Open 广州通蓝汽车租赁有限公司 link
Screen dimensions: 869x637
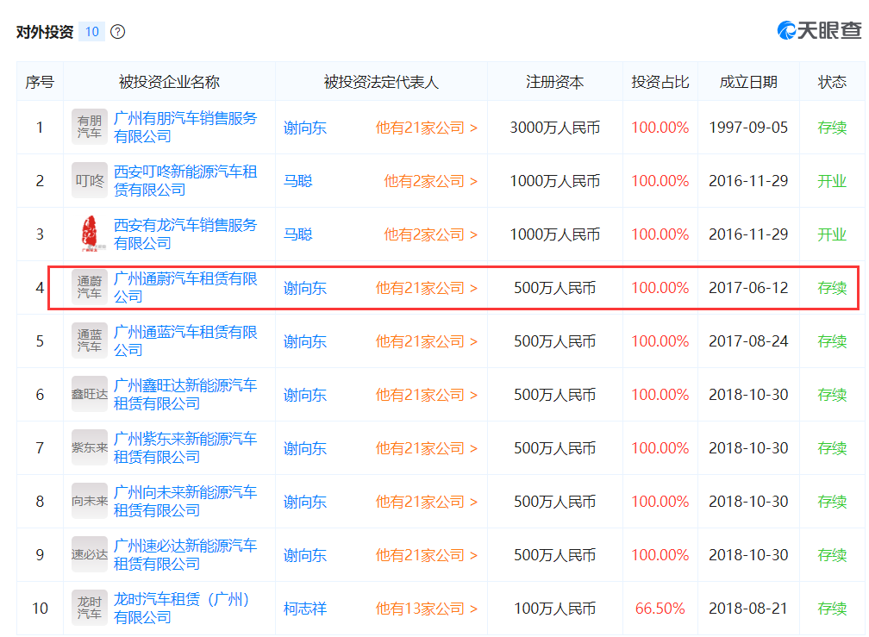[185, 340]
